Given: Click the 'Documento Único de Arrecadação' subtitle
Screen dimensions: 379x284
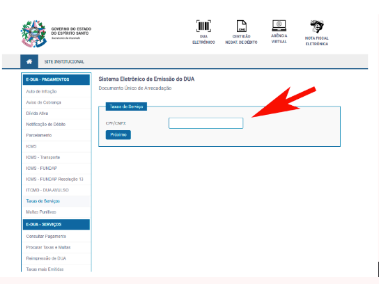Looking at the screenshot, I should click(135, 88).
